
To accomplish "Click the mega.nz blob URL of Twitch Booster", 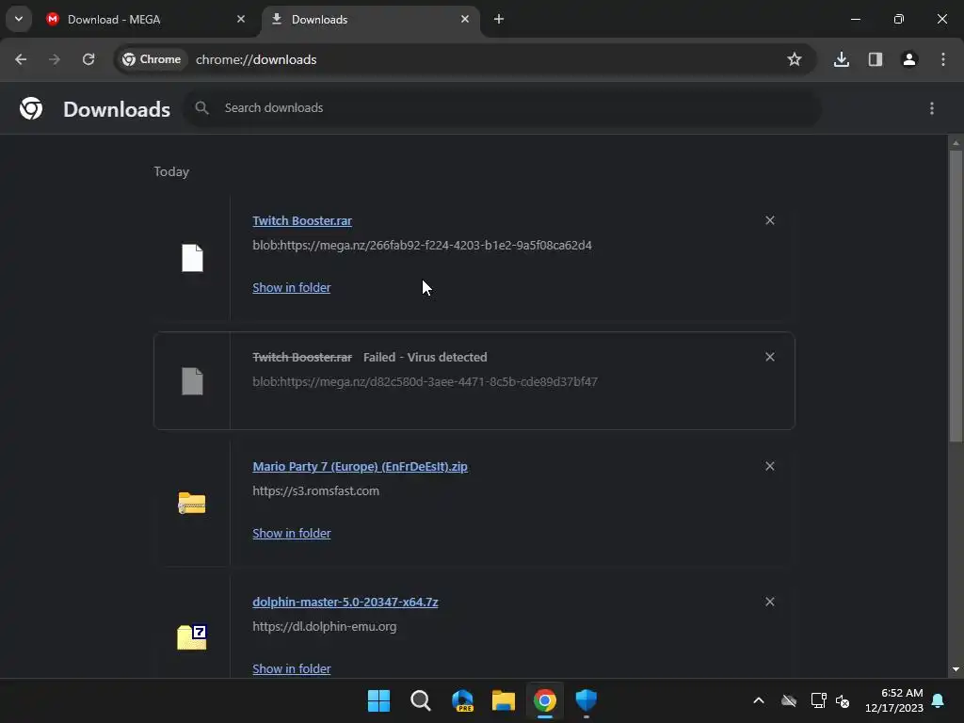I will coord(422,246).
